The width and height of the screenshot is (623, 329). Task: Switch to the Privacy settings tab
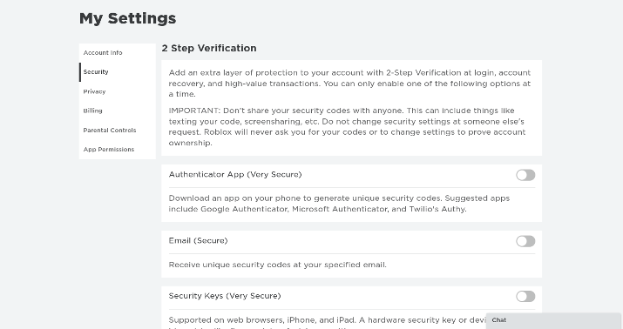click(x=118, y=91)
